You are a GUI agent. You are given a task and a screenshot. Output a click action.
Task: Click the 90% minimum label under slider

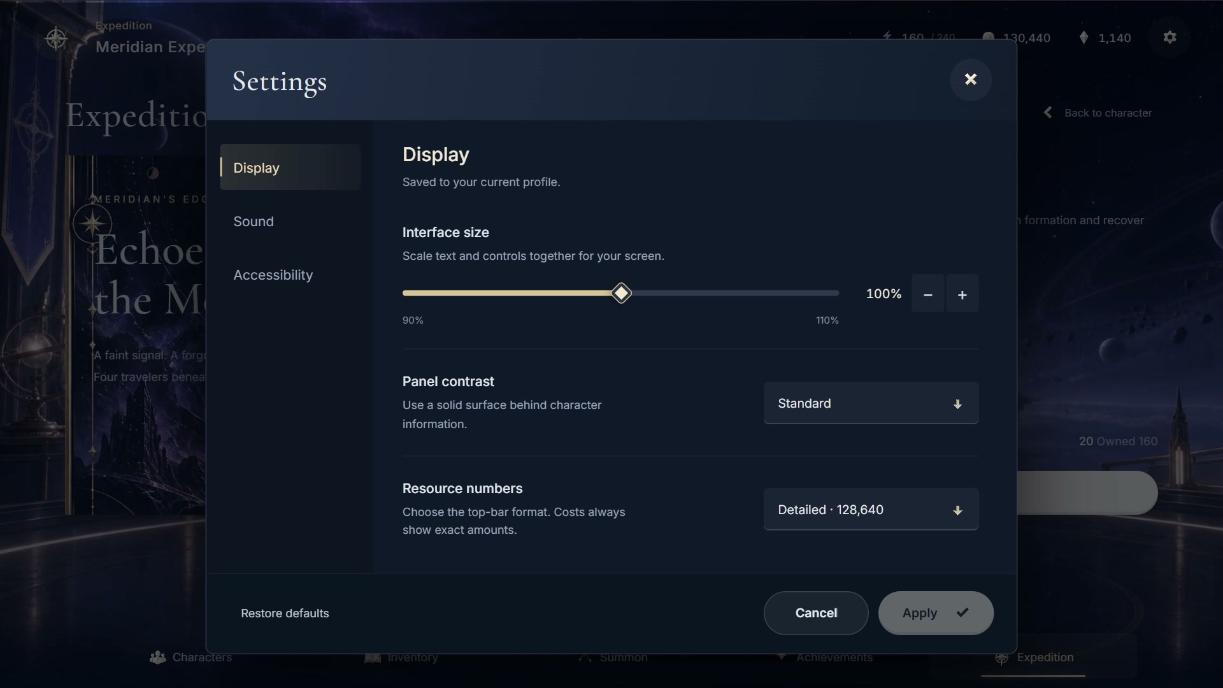click(413, 320)
